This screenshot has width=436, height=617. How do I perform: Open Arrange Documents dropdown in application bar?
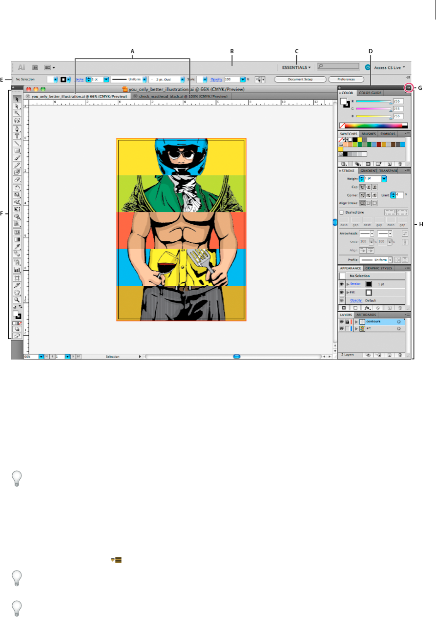pyautogui.click(x=49, y=67)
